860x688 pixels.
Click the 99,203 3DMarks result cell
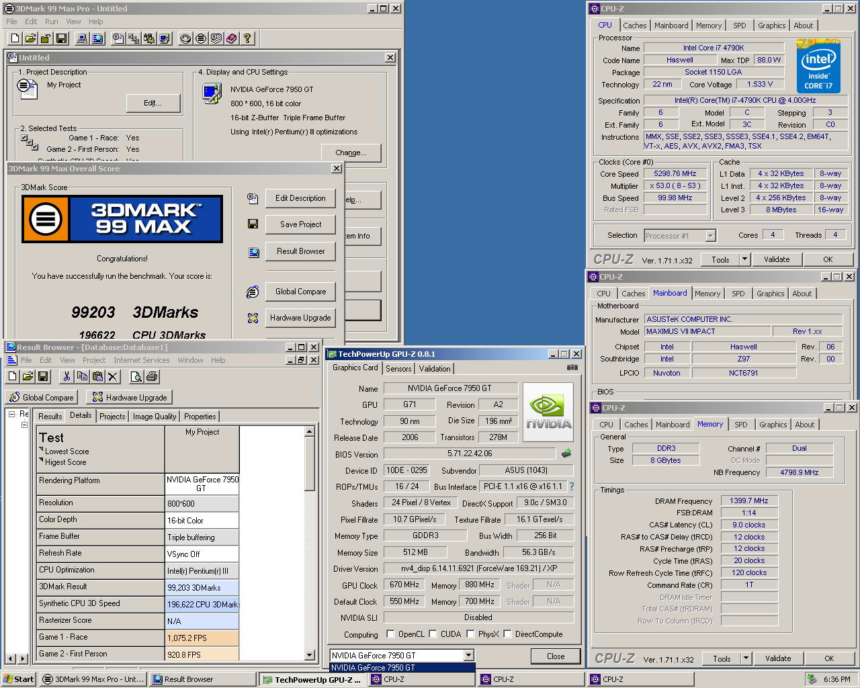[x=202, y=587]
